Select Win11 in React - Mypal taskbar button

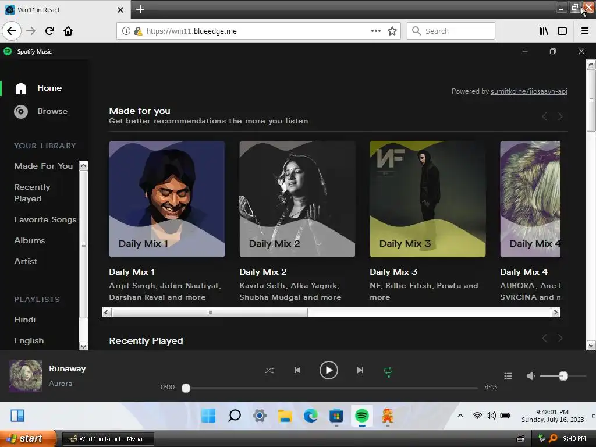108,439
